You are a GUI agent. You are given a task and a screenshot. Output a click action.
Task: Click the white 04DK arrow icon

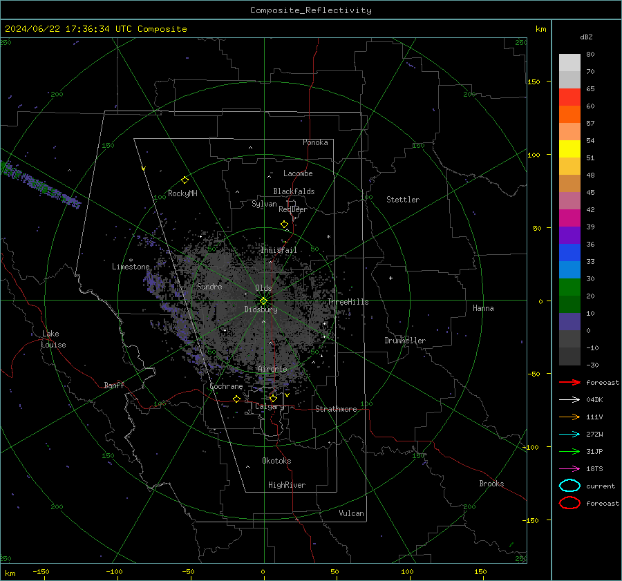pyautogui.click(x=569, y=399)
